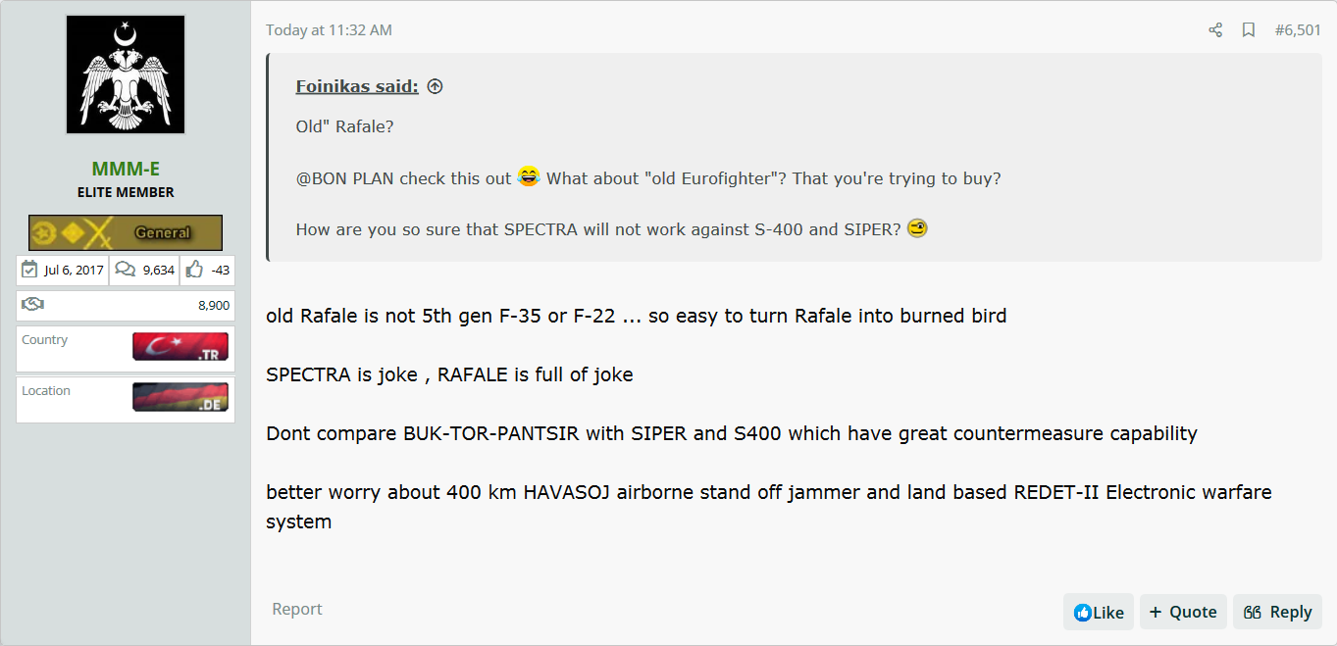Report this post
This screenshot has height=646, width=1337.
[x=297, y=609]
